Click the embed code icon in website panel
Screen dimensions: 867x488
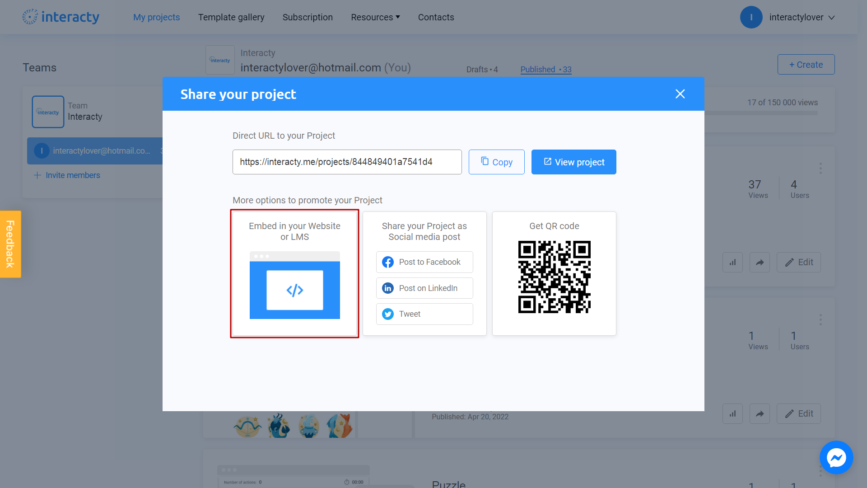pos(294,290)
